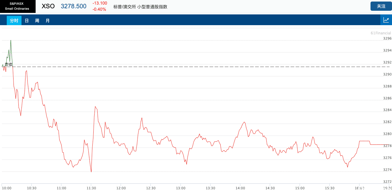Screen dimensions: 392x193
Task: Click the -0.40% percent change
Action: 99,9
